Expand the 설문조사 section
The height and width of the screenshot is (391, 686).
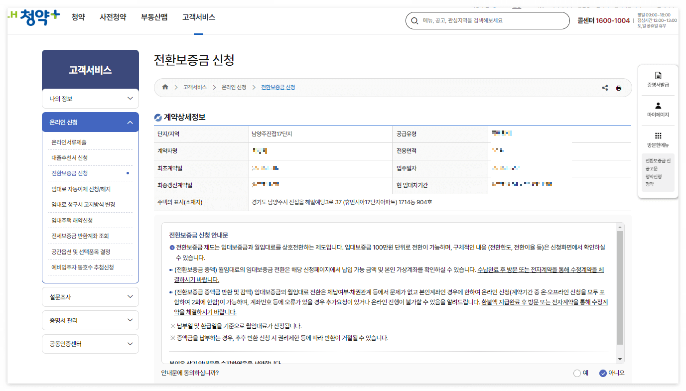coord(90,297)
